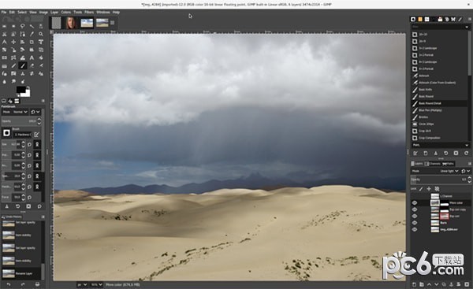The image size is (473, 289).
Task: Select the Blur/Sharpen droplet tool
Action: (4, 81)
